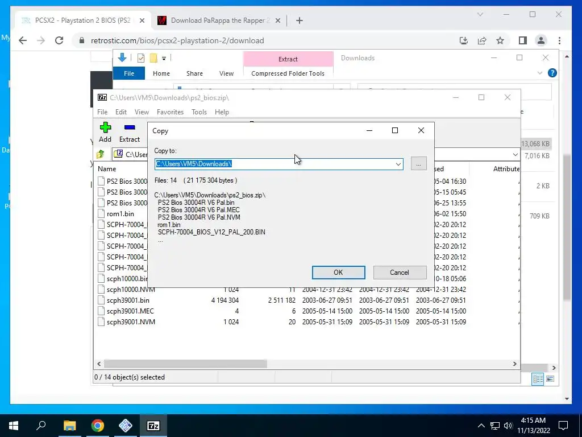Click the Chrome install/download page icon
582x437 pixels.
click(464, 40)
